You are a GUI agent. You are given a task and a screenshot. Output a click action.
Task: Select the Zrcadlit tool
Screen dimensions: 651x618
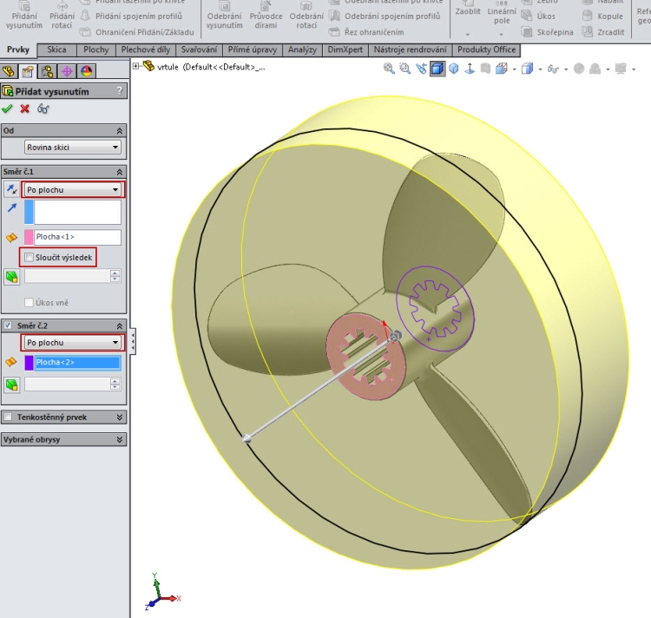(x=603, y=32)
